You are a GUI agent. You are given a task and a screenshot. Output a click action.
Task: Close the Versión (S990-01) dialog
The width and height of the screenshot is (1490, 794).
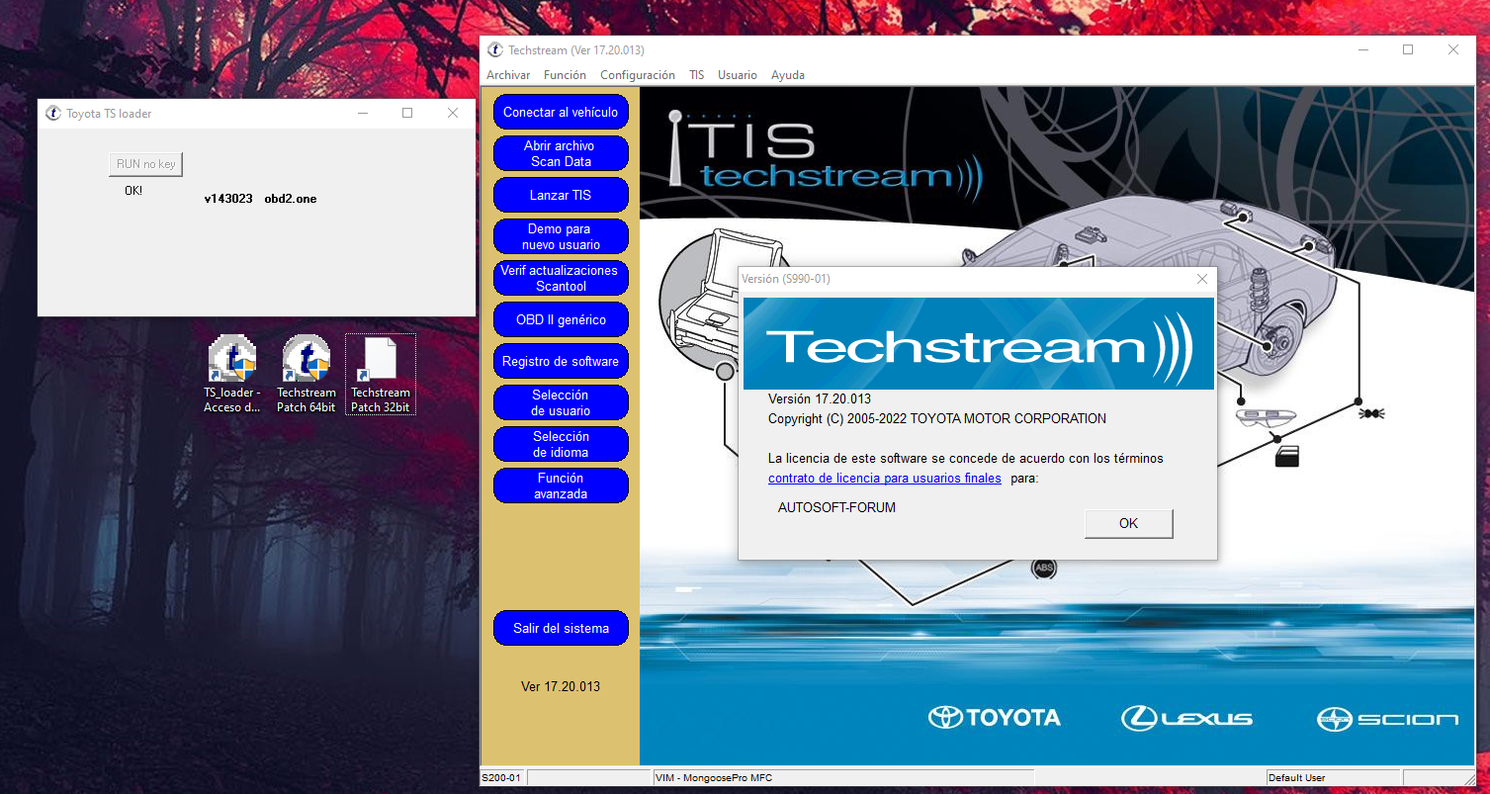pyautogui.click(x=1202, y=279)
